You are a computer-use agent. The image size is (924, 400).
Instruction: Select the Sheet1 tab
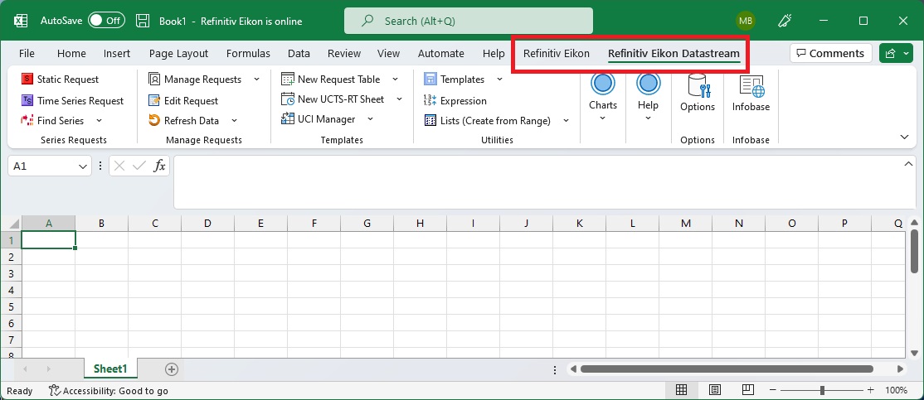(x=111, y=369)
